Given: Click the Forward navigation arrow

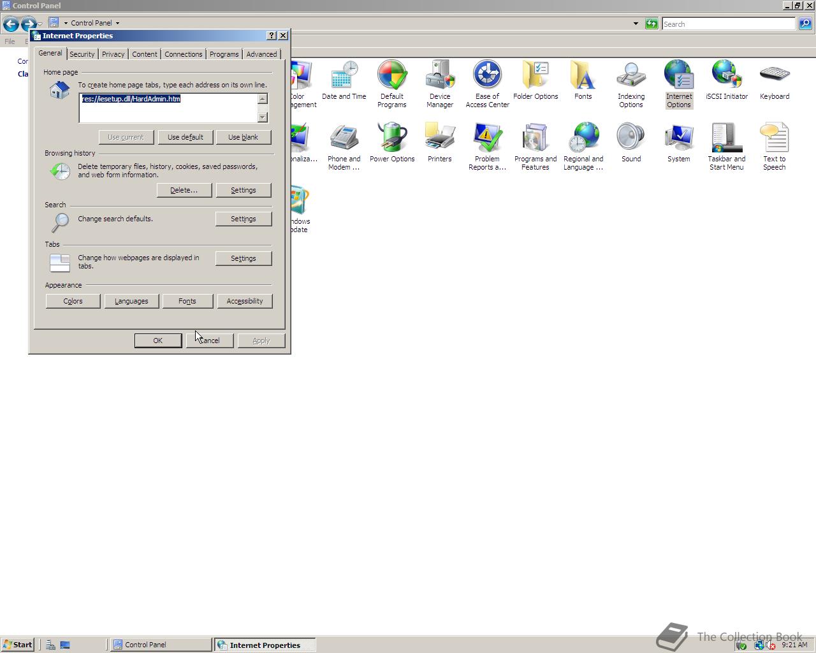Looking at the screenshot, I should 28,24.
